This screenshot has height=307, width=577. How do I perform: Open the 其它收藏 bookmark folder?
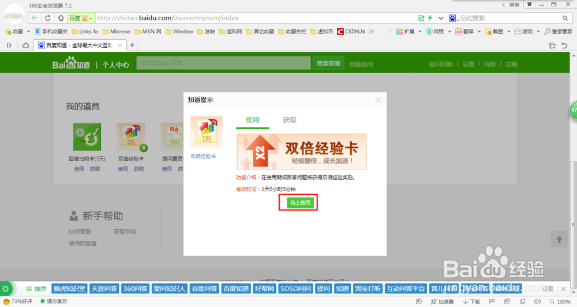(260, 32)
